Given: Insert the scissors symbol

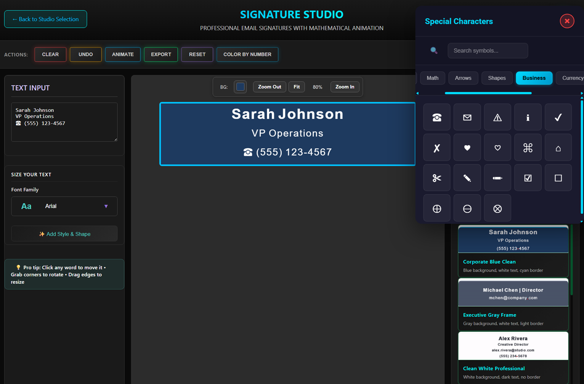Looking at the screenshot, I should (437, 178).
